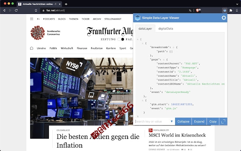Click the "dataLayerReady" event value
The width and height of the screenshot is (241, 151).
pyautogui.click(x=177, y=92)
